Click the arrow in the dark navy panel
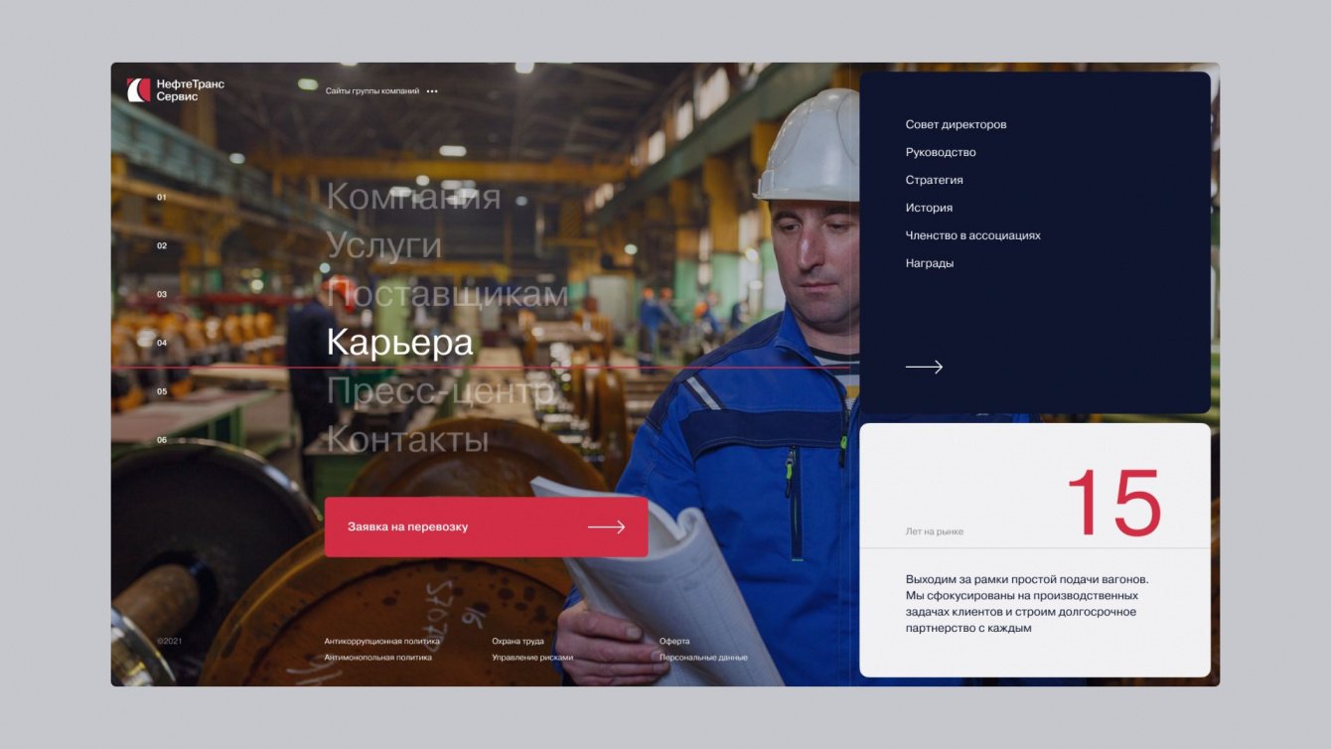1331x749 pixels. (924, 367)
